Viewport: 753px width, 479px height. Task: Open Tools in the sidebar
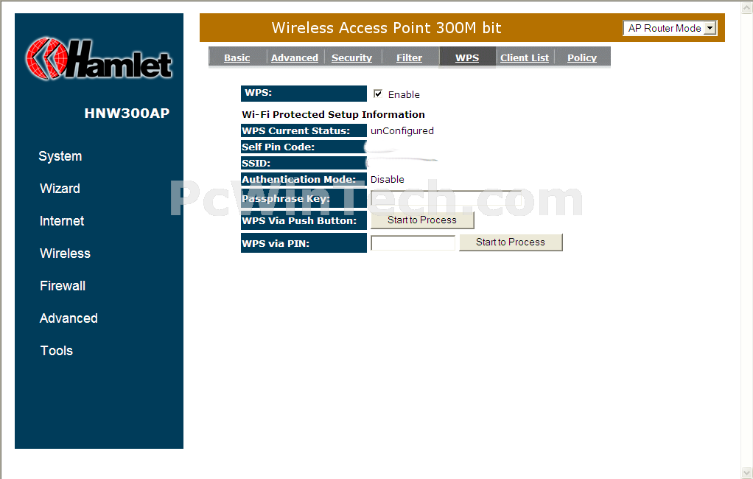57,351
